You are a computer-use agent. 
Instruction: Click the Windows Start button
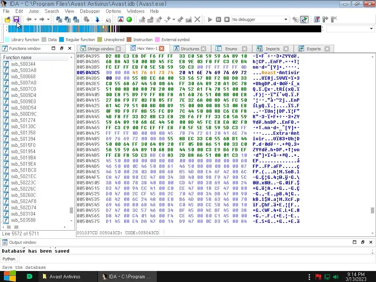(10, 276)
